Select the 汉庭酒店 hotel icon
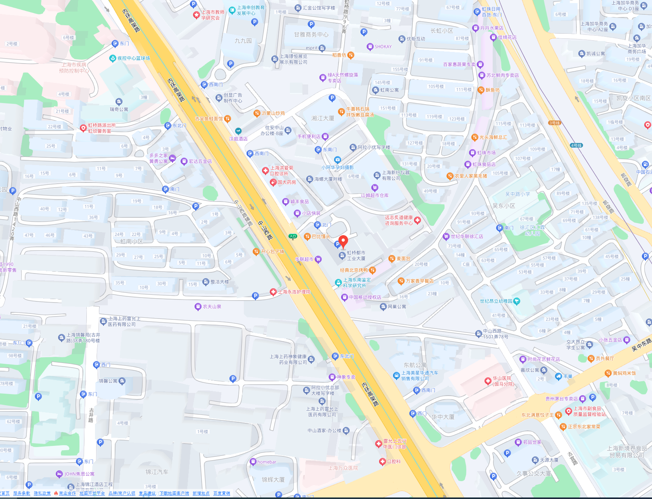Image resolution: width=652 pixels, height=499 pixels. click(x=238, y=131)
